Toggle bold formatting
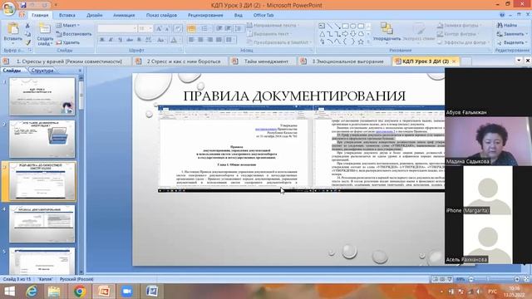Image resolution: width=532 pixels, height=299 pixels. (101, 40)
